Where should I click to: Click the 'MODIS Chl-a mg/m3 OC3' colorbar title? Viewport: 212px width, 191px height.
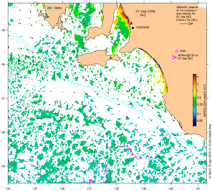pos(205,101)
